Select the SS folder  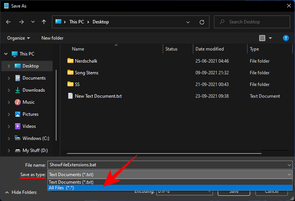pyautogui.click(x=77, y=84)
